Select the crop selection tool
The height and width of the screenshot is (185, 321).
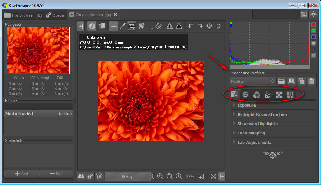tap(132, 26)
